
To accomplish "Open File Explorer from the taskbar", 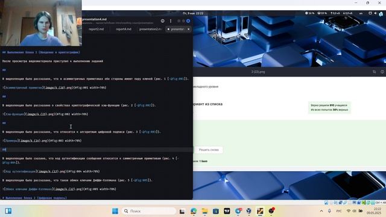I will click(204, 211).
